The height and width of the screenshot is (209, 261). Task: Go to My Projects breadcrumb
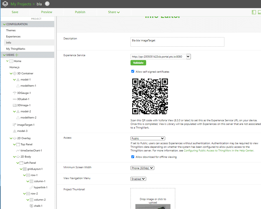tap(21, 4)
